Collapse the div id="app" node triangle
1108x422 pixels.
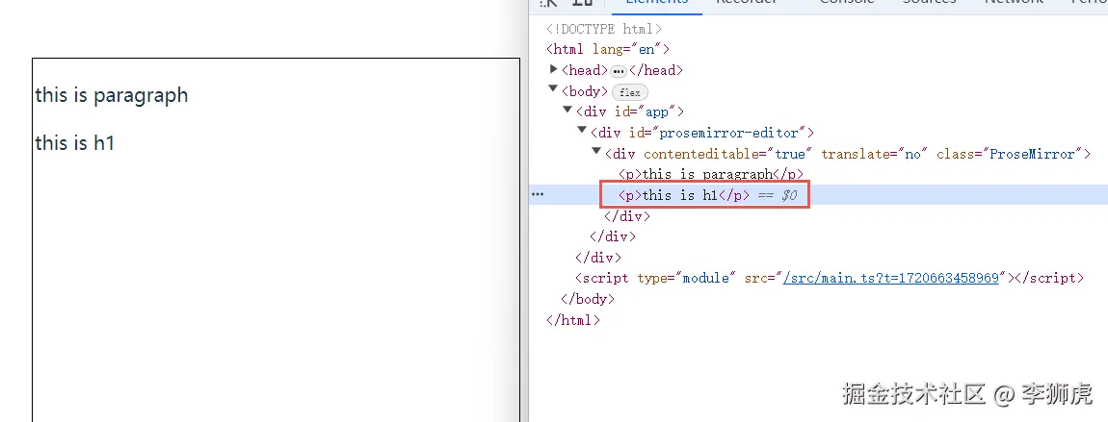567,110
